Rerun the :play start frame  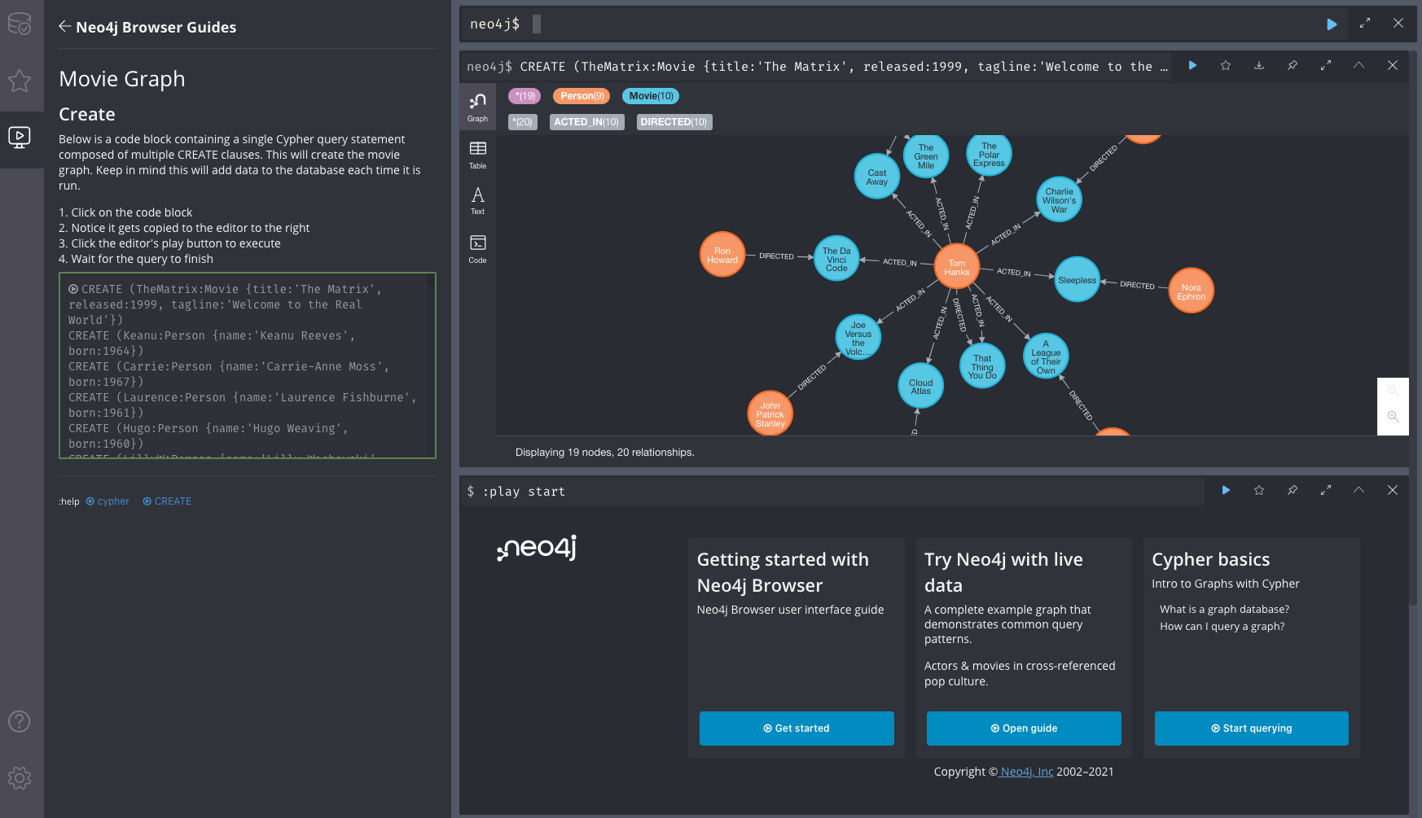pos(1226,490)
